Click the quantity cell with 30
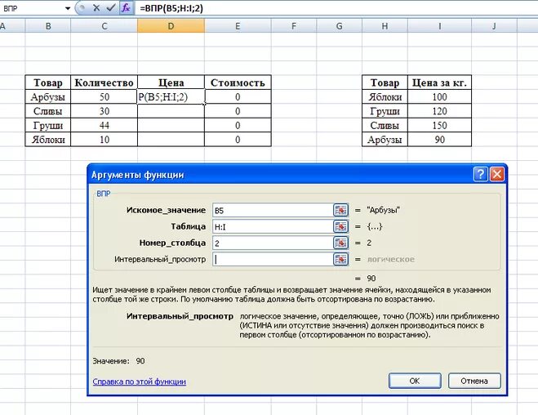 [104, 111]
